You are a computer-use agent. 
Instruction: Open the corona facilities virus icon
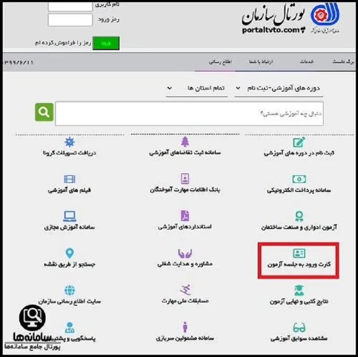coord(70,142)
